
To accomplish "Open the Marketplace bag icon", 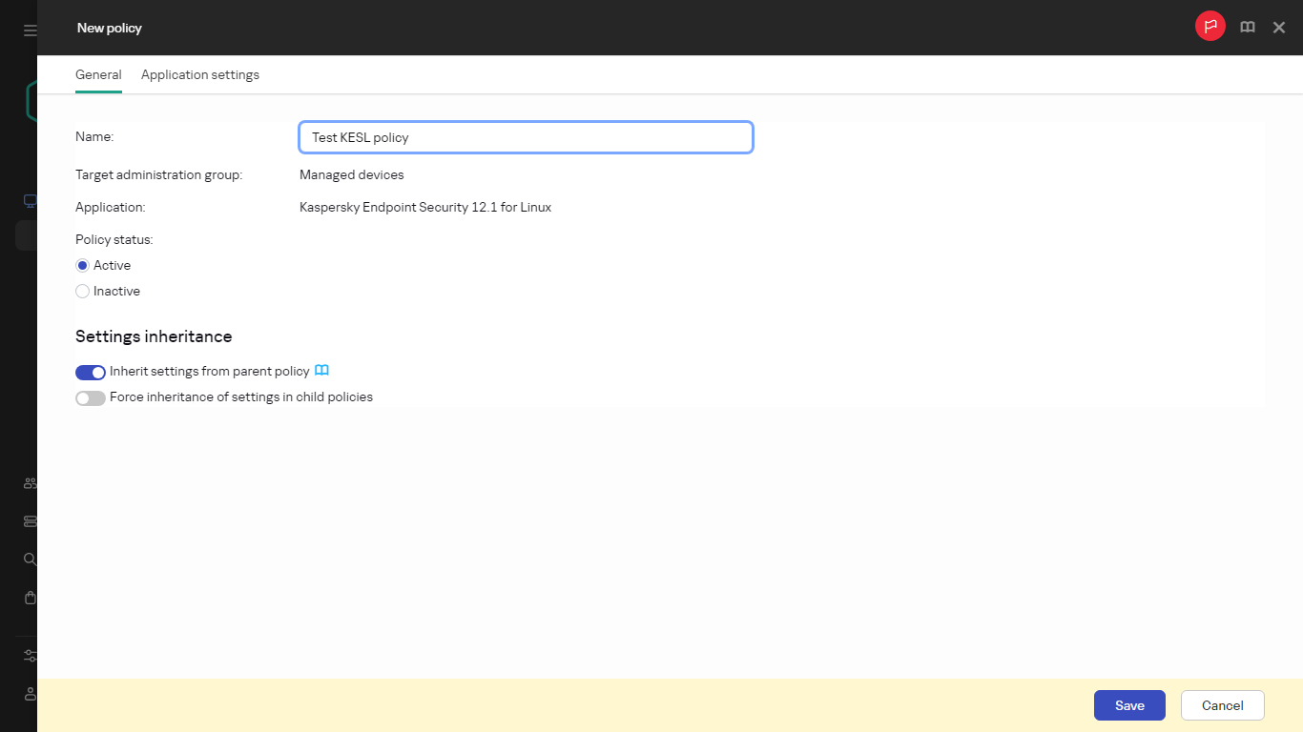I will point(28,598).
